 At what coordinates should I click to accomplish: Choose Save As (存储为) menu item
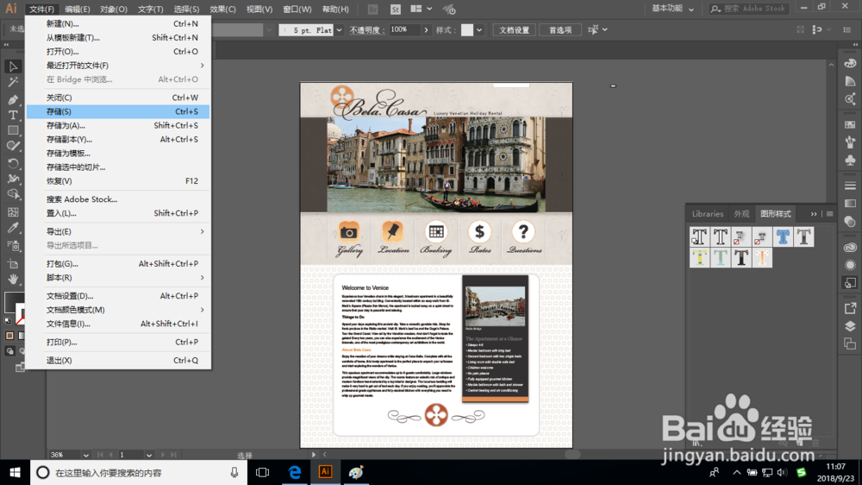[118, 125]
